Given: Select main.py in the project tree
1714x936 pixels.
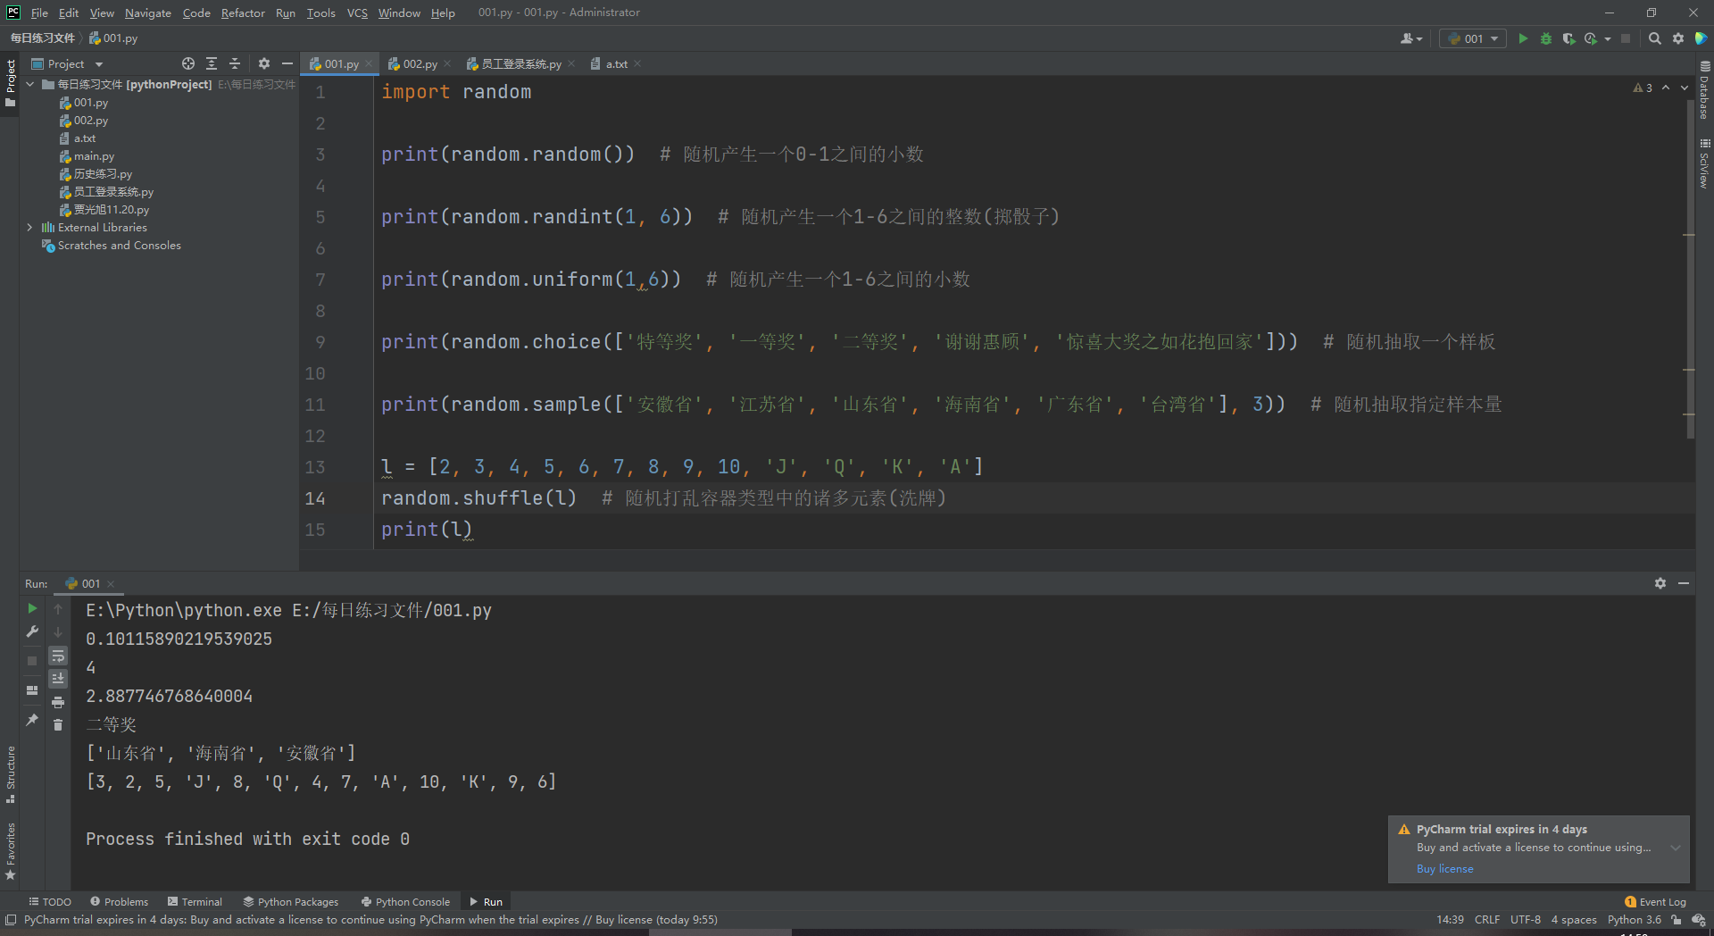Looking at the screenshot, I should tap(94, 156).
